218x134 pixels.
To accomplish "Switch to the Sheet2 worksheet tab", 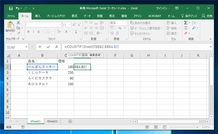I will click(52, 121).
